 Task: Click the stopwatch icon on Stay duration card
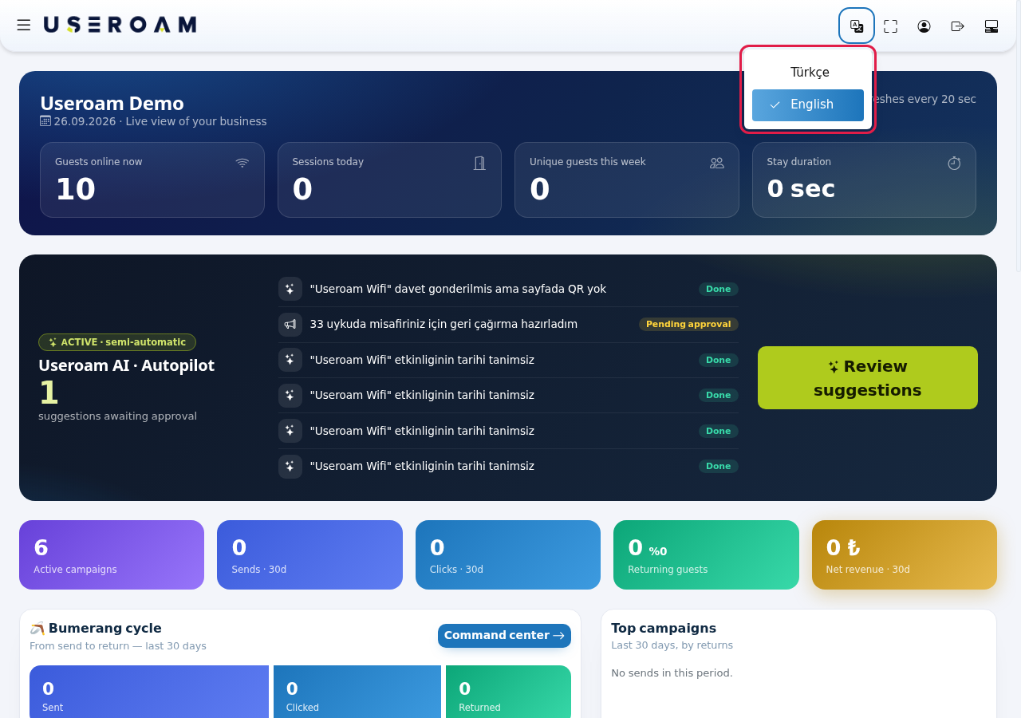coord(954,163)
